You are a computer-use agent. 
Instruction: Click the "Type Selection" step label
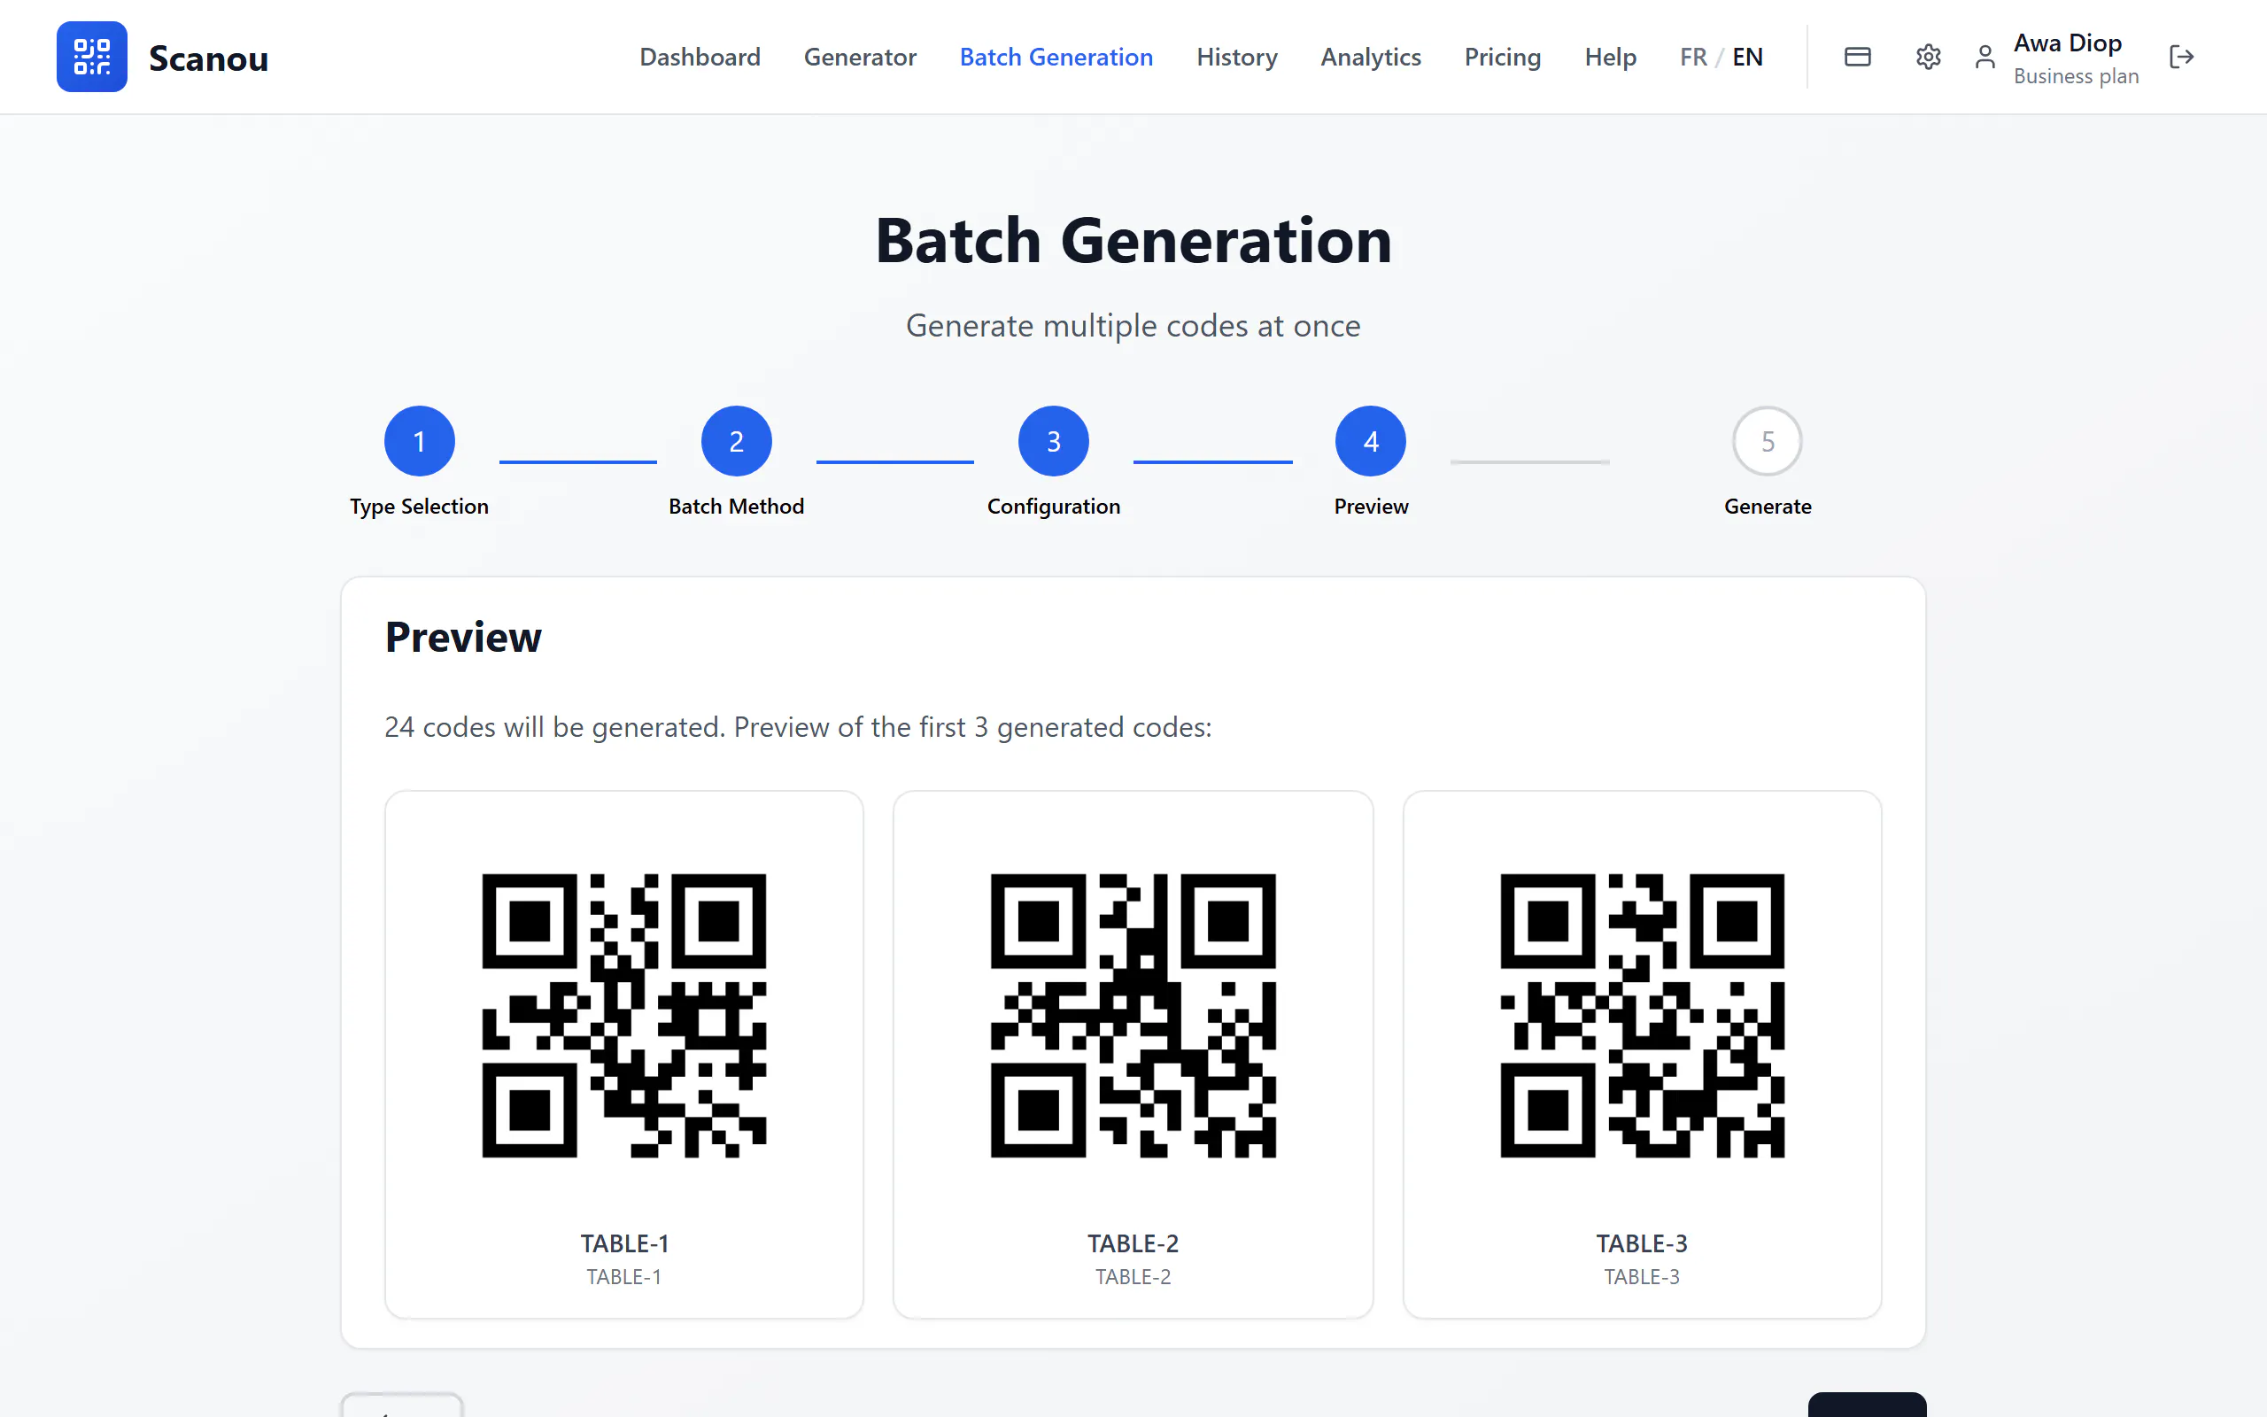[x=420, y=506]
